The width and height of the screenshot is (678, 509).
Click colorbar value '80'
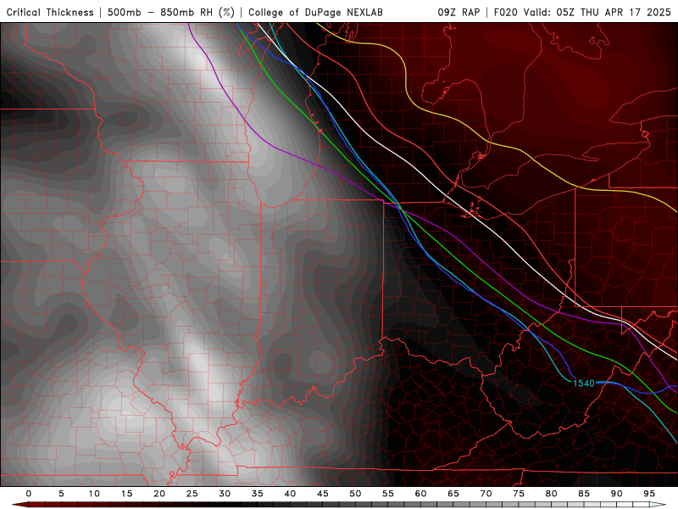(x=551, y=494)
